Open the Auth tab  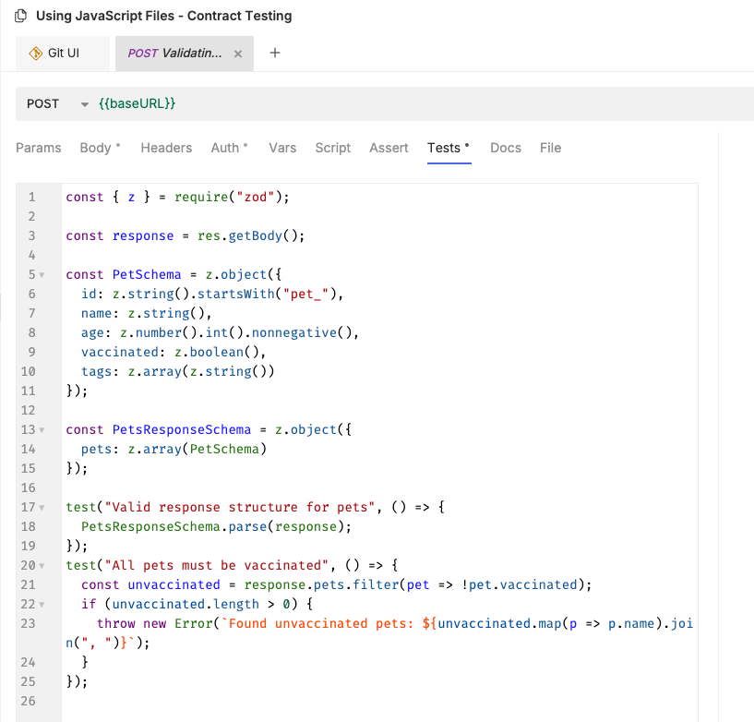[225, 148]
